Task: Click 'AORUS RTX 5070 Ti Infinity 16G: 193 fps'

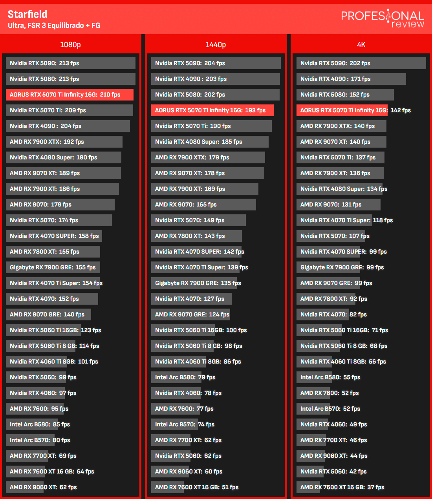Action: coord(212,110)
